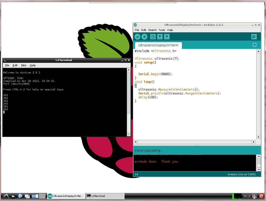Click the Arduino console scroll down arrow
Viewport: 266px width, 201px height.
point(259,169)
